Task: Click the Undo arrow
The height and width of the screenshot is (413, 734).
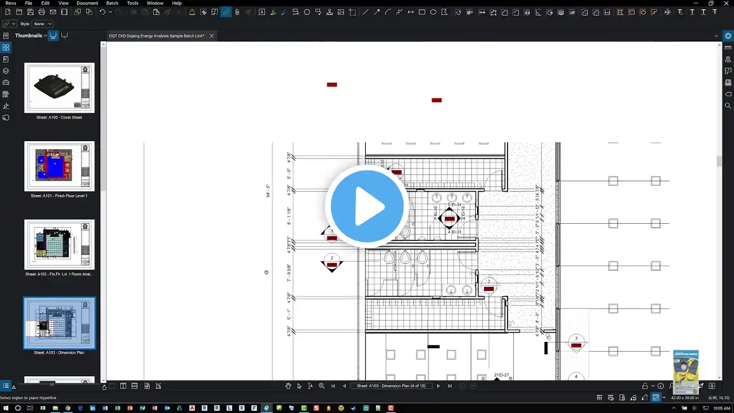Action: coord(102,12)
